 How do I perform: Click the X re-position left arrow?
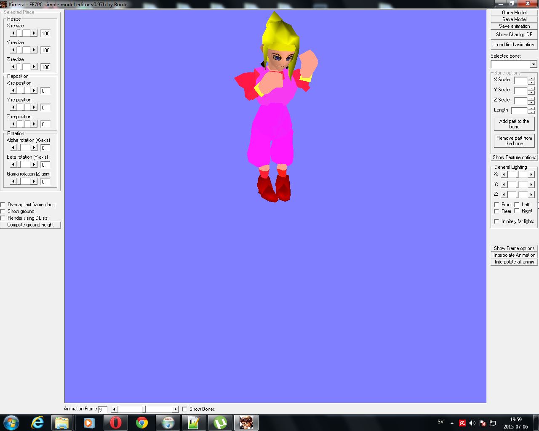13,90
